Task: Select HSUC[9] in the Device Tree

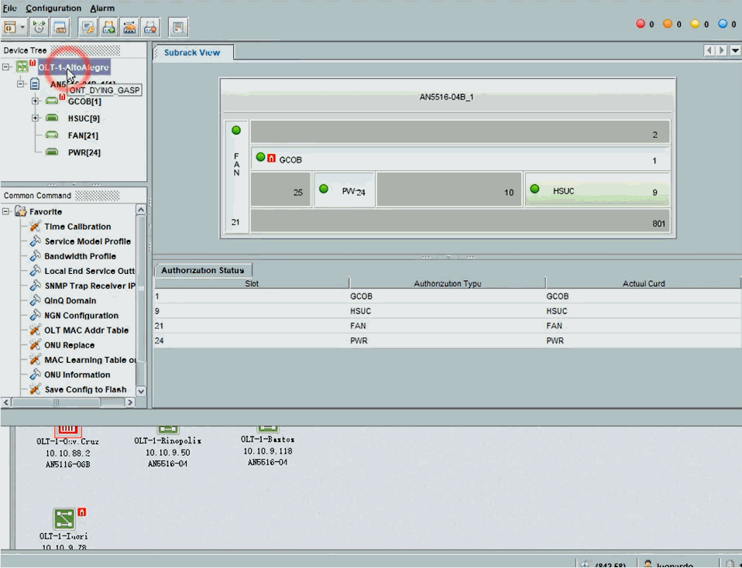Action: 84,118
